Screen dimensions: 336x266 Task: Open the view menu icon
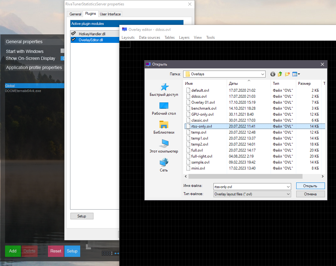296,74
